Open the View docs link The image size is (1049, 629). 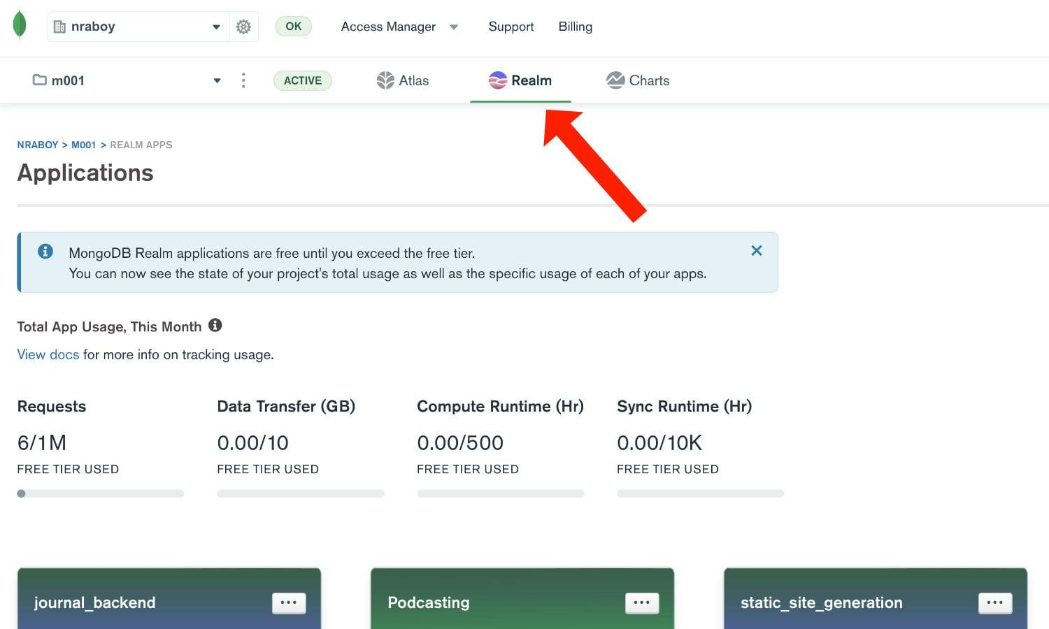coord(48,354)
